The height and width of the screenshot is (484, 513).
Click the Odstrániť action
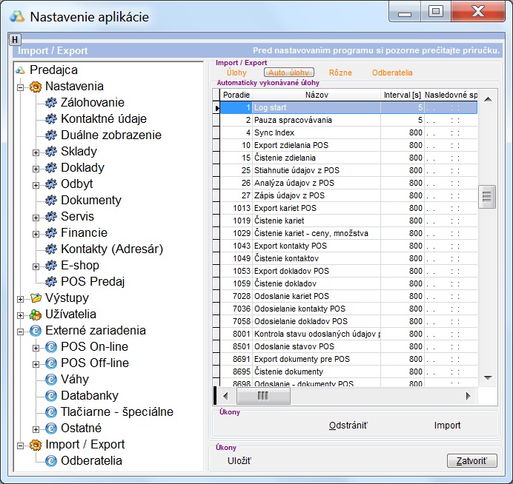[348, 426]
